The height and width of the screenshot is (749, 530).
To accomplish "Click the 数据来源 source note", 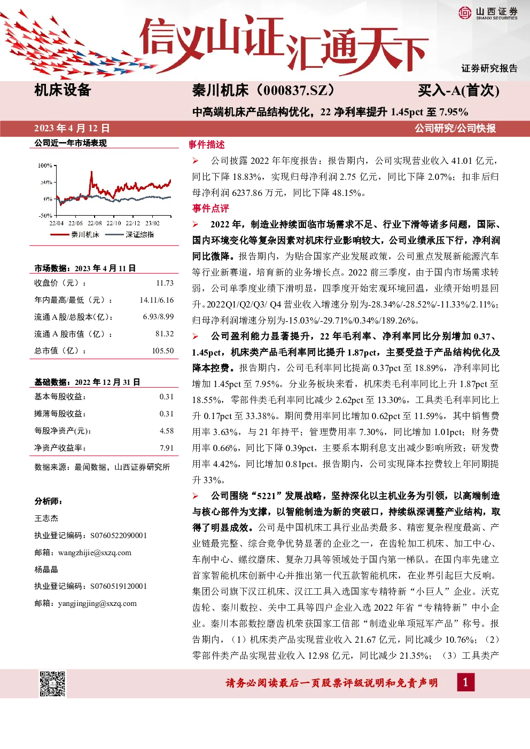I will point(102,467).
